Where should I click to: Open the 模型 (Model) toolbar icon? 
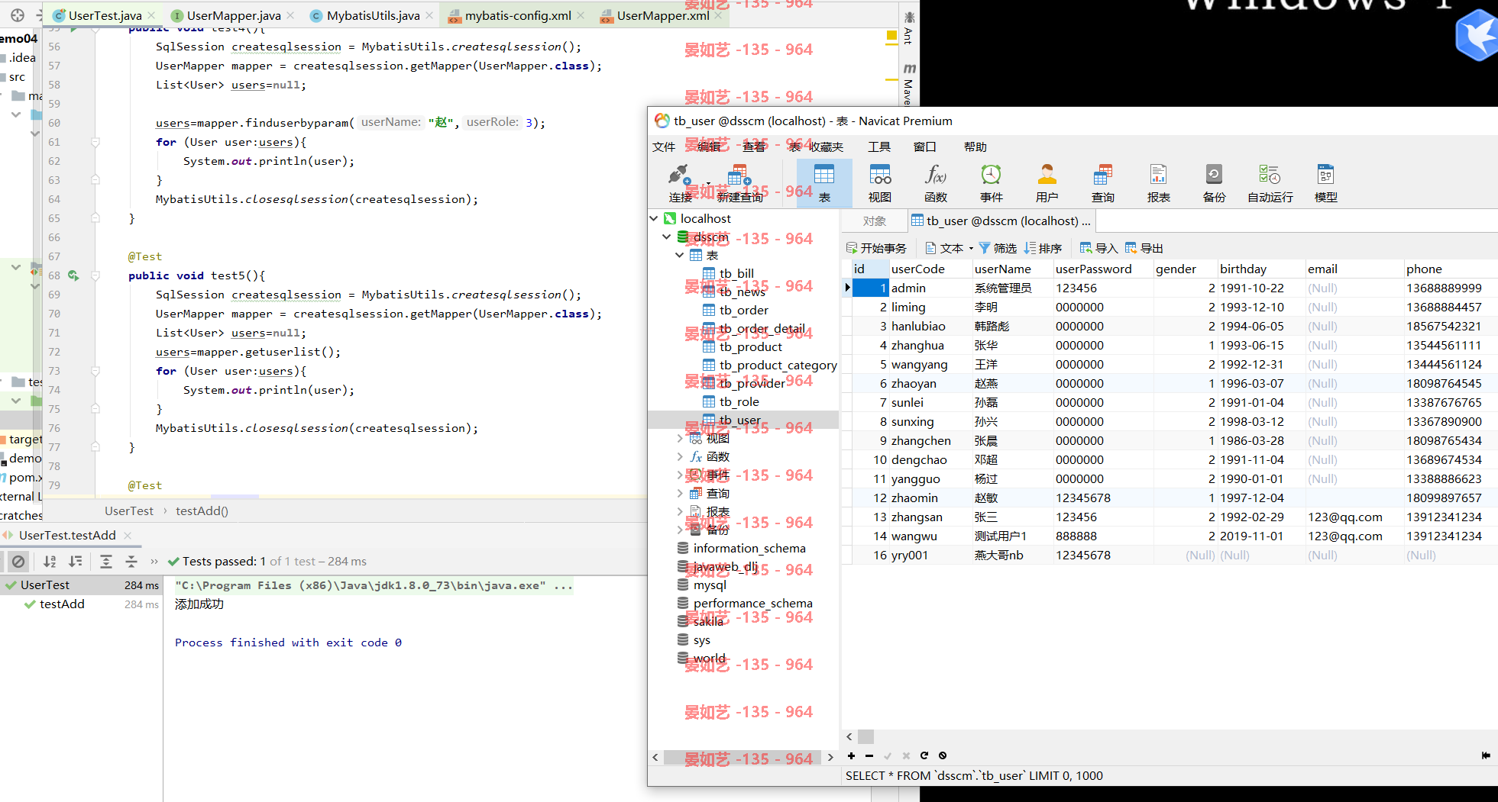[1326, 183]
